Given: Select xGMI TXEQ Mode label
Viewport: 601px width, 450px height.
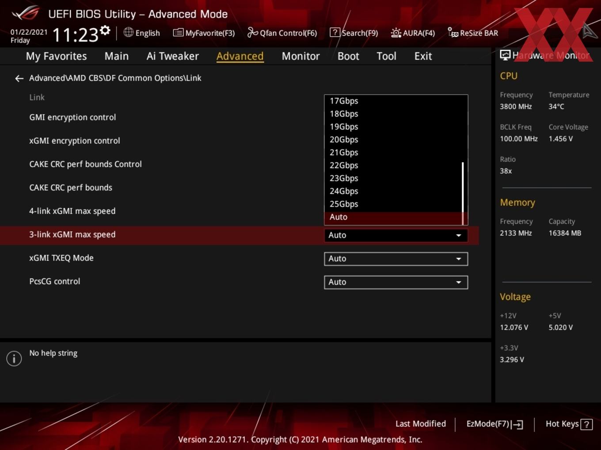Looking at the screenshot, I should coord(61,258).
